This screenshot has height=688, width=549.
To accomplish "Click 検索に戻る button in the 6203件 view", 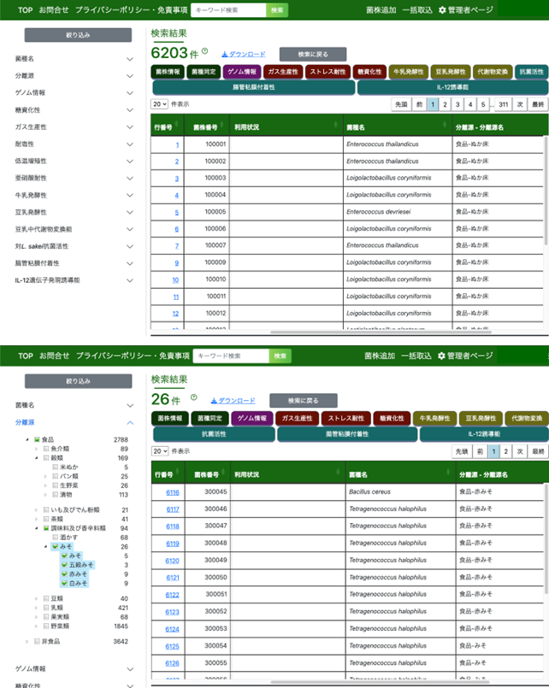I will click(313, 55).
